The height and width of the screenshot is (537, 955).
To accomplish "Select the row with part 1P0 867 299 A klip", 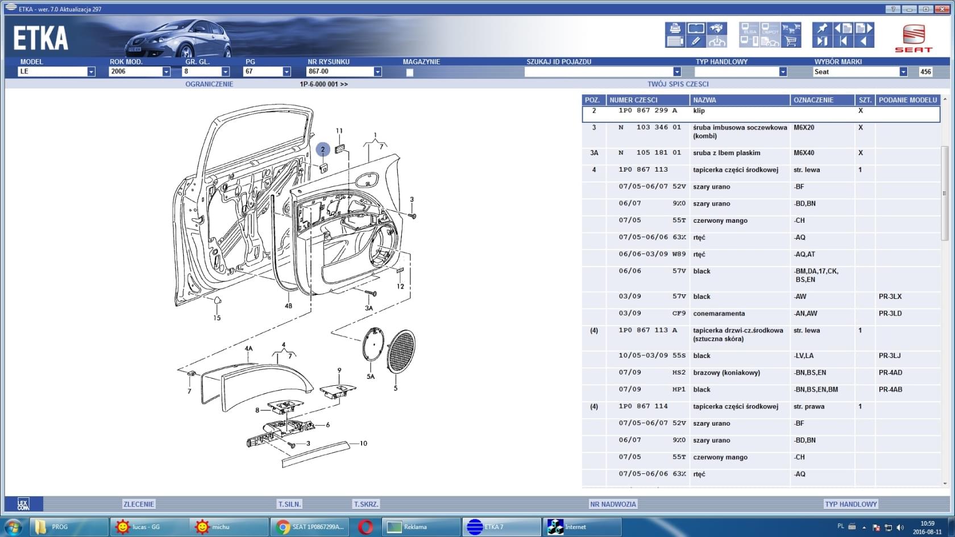I will (x=761, y=114).
